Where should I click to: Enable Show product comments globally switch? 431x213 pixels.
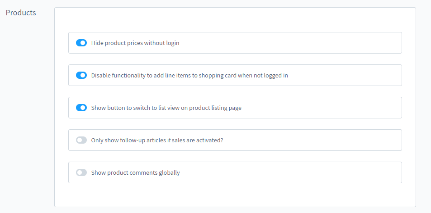click(x=81, y=172)
